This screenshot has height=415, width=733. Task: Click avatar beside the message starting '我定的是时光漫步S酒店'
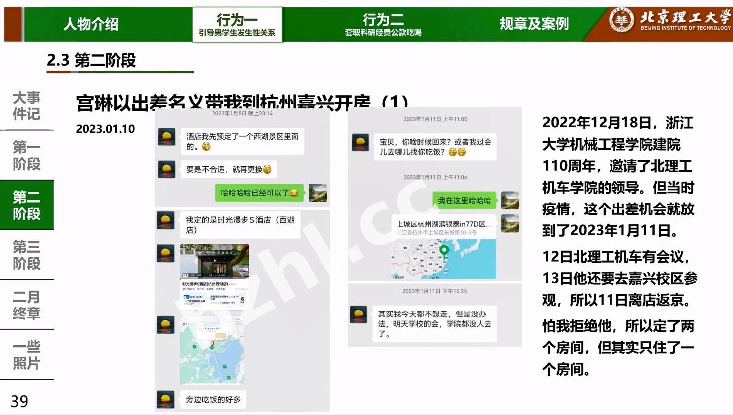pyautogui.click(x=166, y=220)
